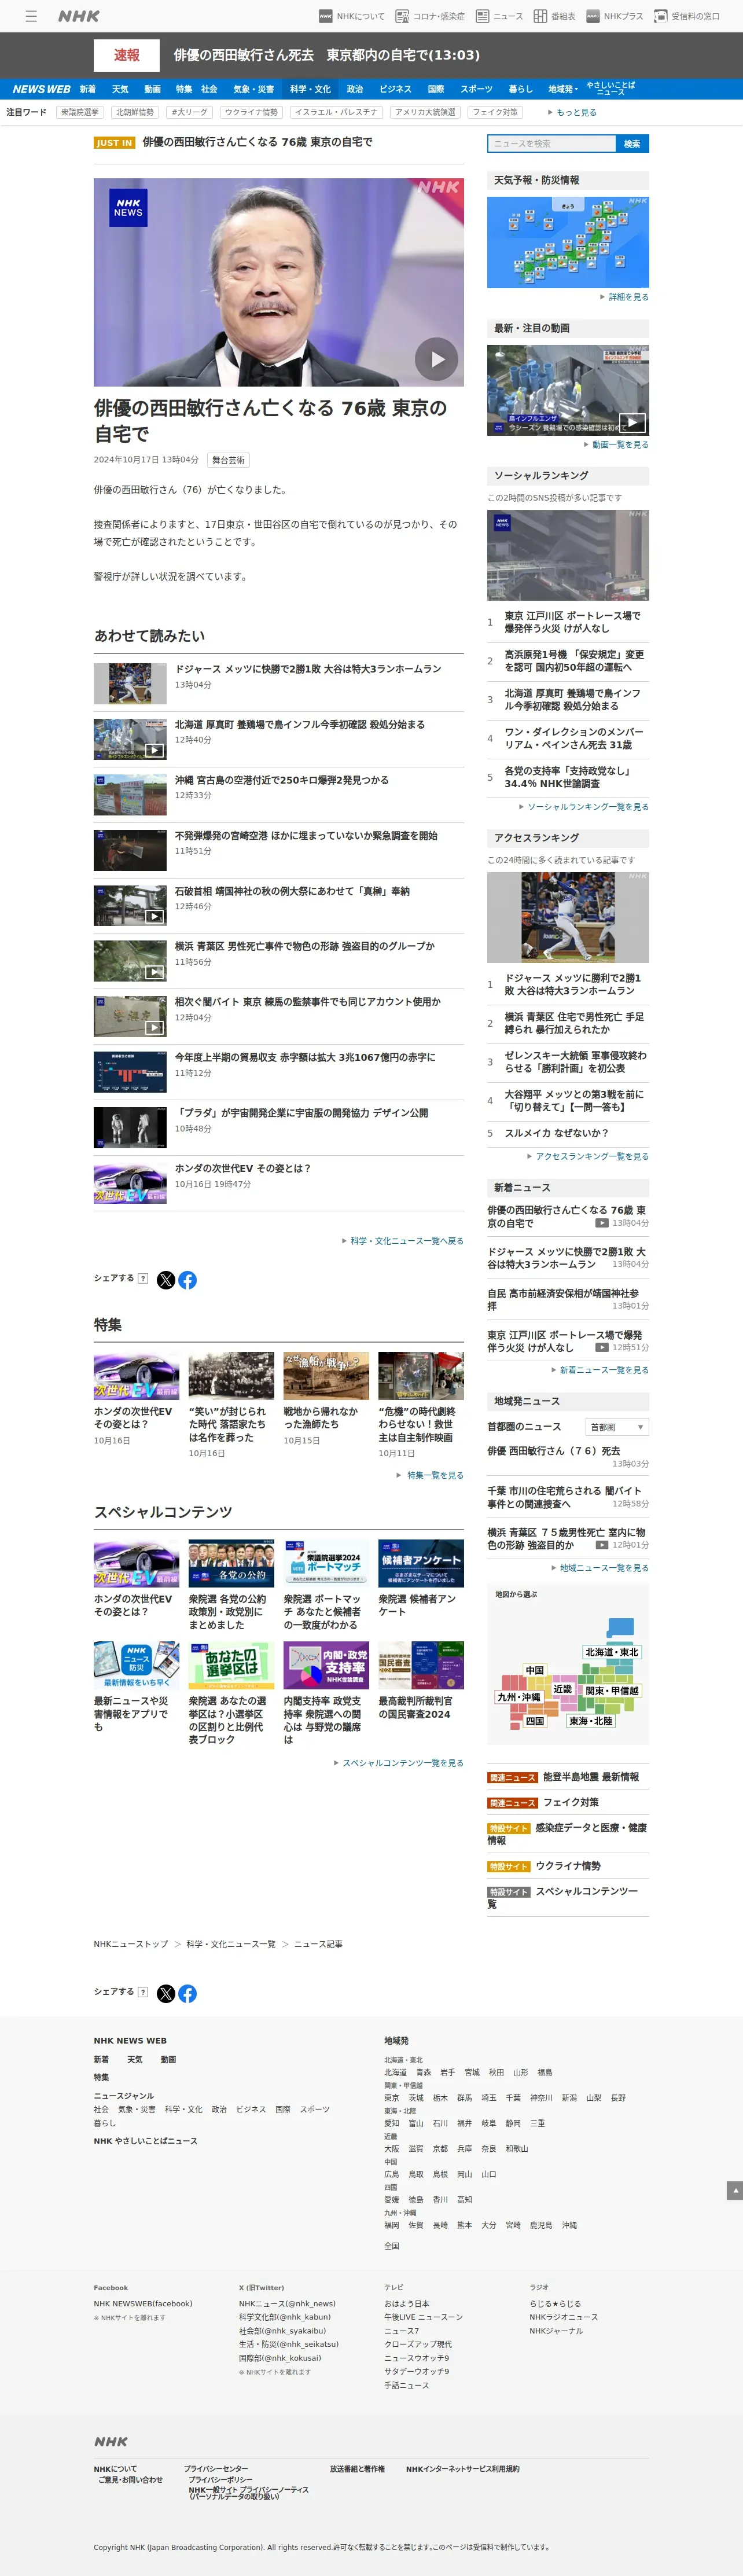The image size is (743, 2576).
Task: Open 新着ニュース一覧を見る link
Action: pyautogui.click(x=600, y=1370)
